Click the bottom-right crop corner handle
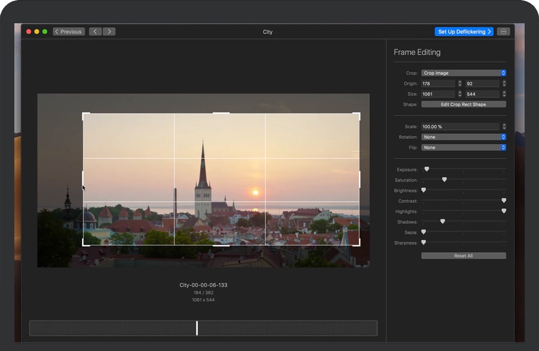Image resolution: width=539 pixels, height=351 pixels. point(359,244)
